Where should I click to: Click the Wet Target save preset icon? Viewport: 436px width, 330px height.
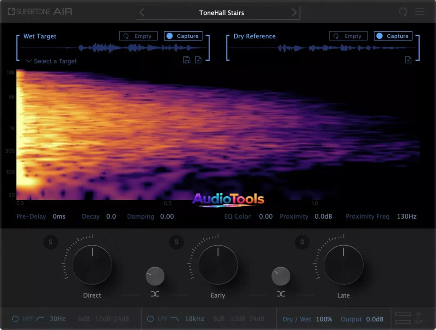pos(186,60)
